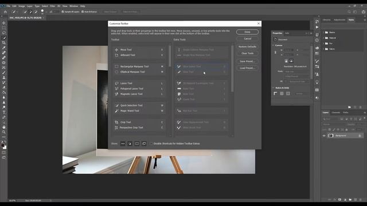
Task: Open the File menu
Action: [9, 6]
